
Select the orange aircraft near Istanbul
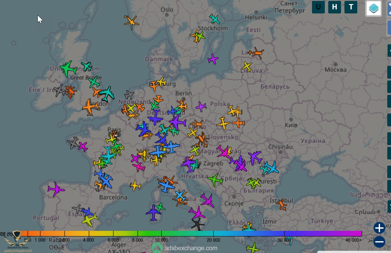pyautogui.click(x=281, y=205)
